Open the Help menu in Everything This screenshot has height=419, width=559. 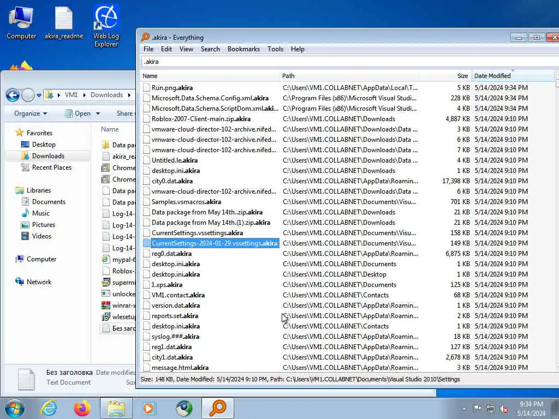click(x=298, y=49)
